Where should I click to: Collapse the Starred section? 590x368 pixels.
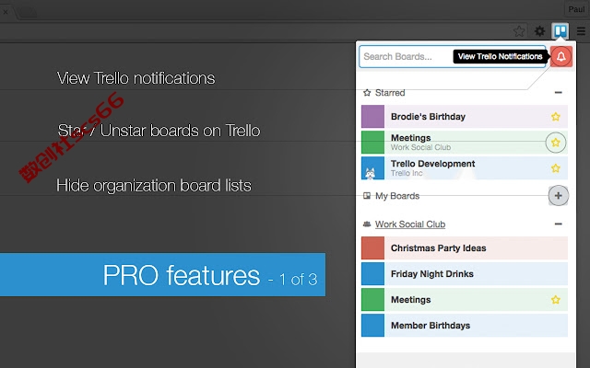pyautogui.click(x=558, y=92)
